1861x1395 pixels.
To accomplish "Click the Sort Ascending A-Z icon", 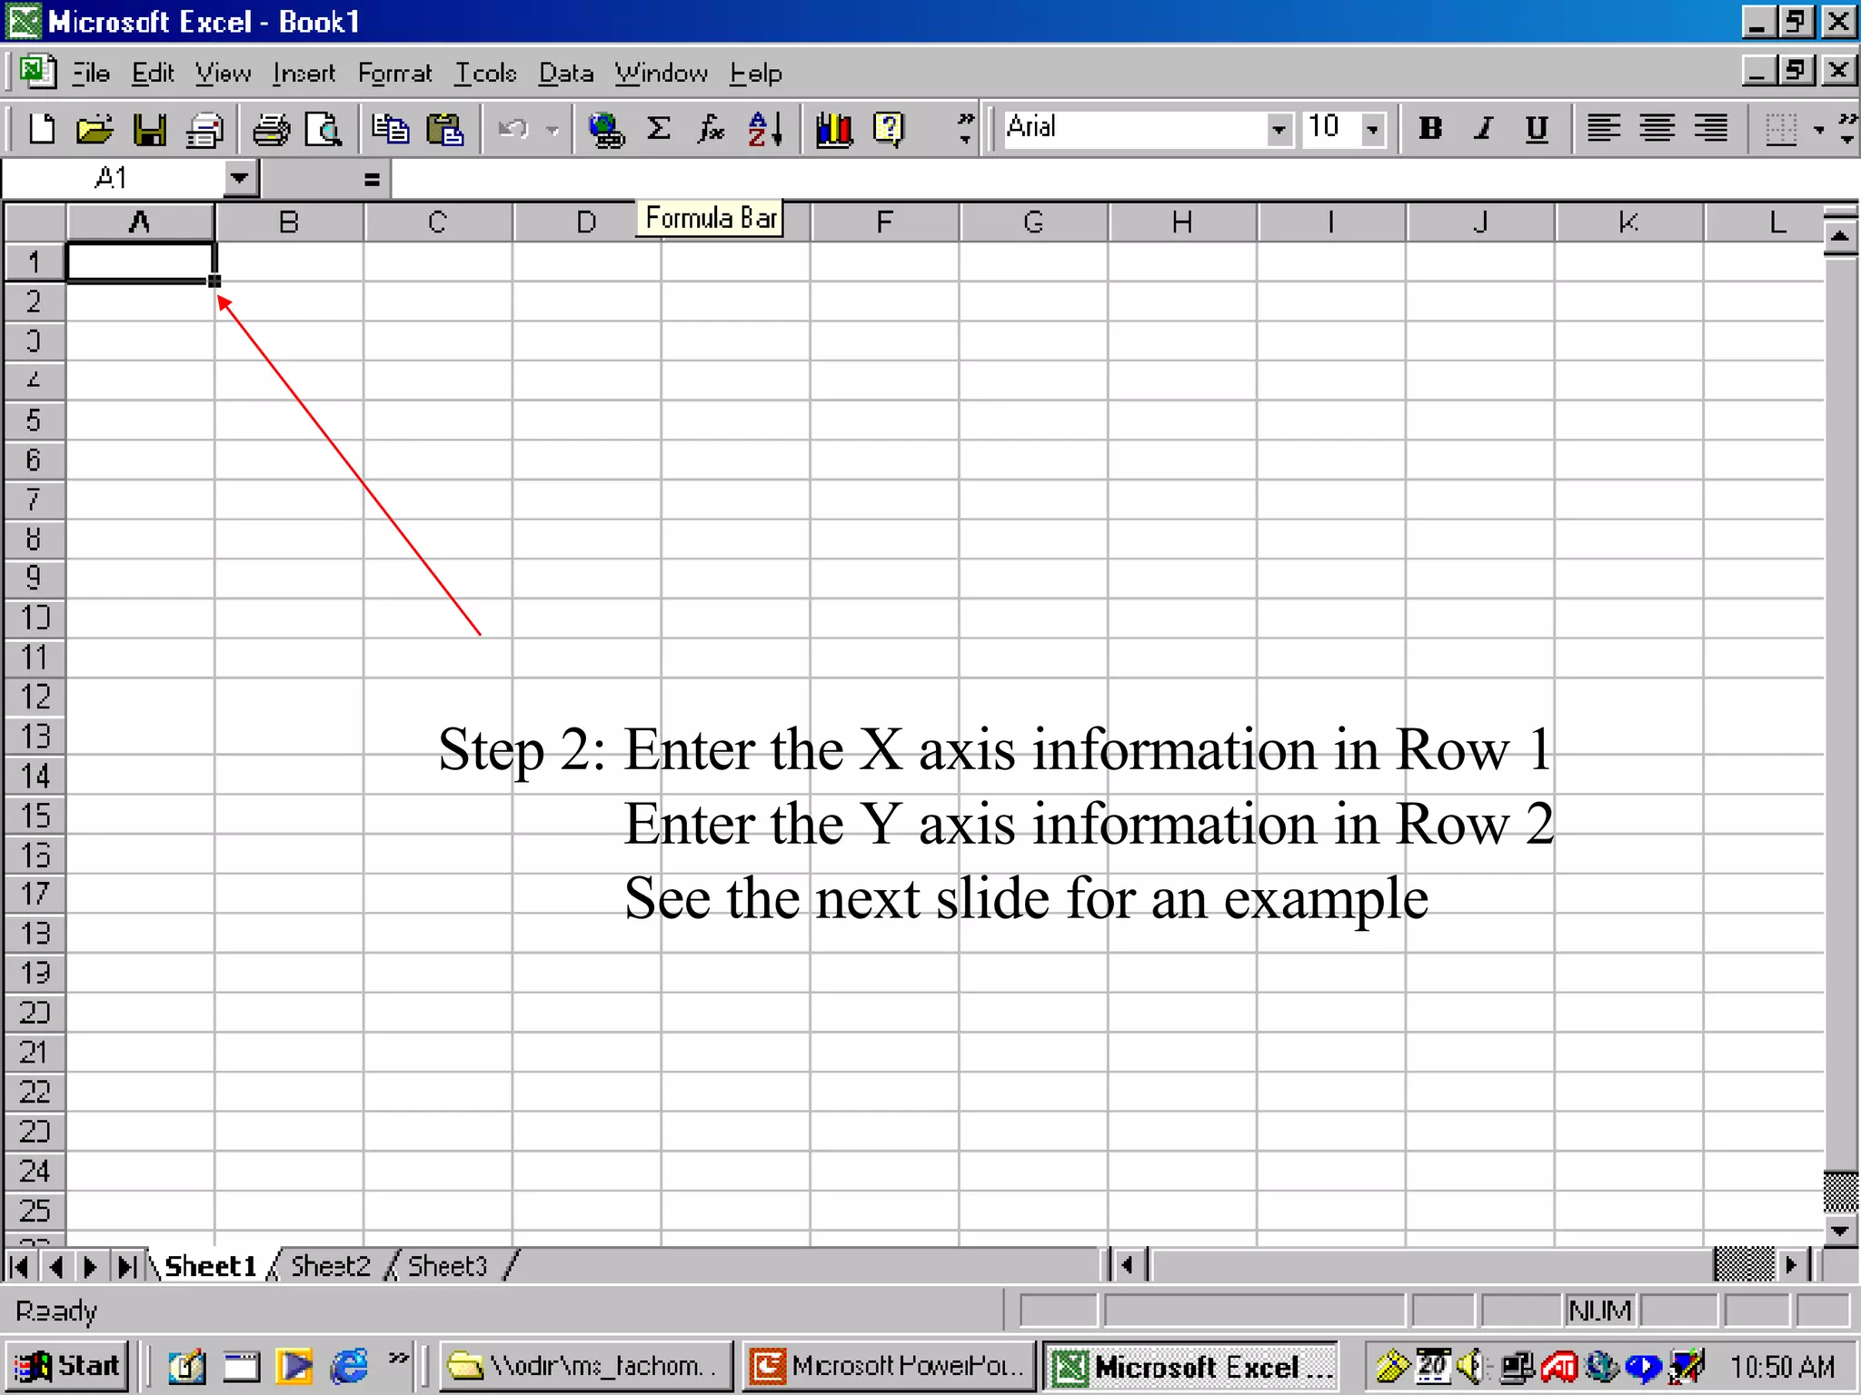I will pyautogui.click(x=765, y=129).
